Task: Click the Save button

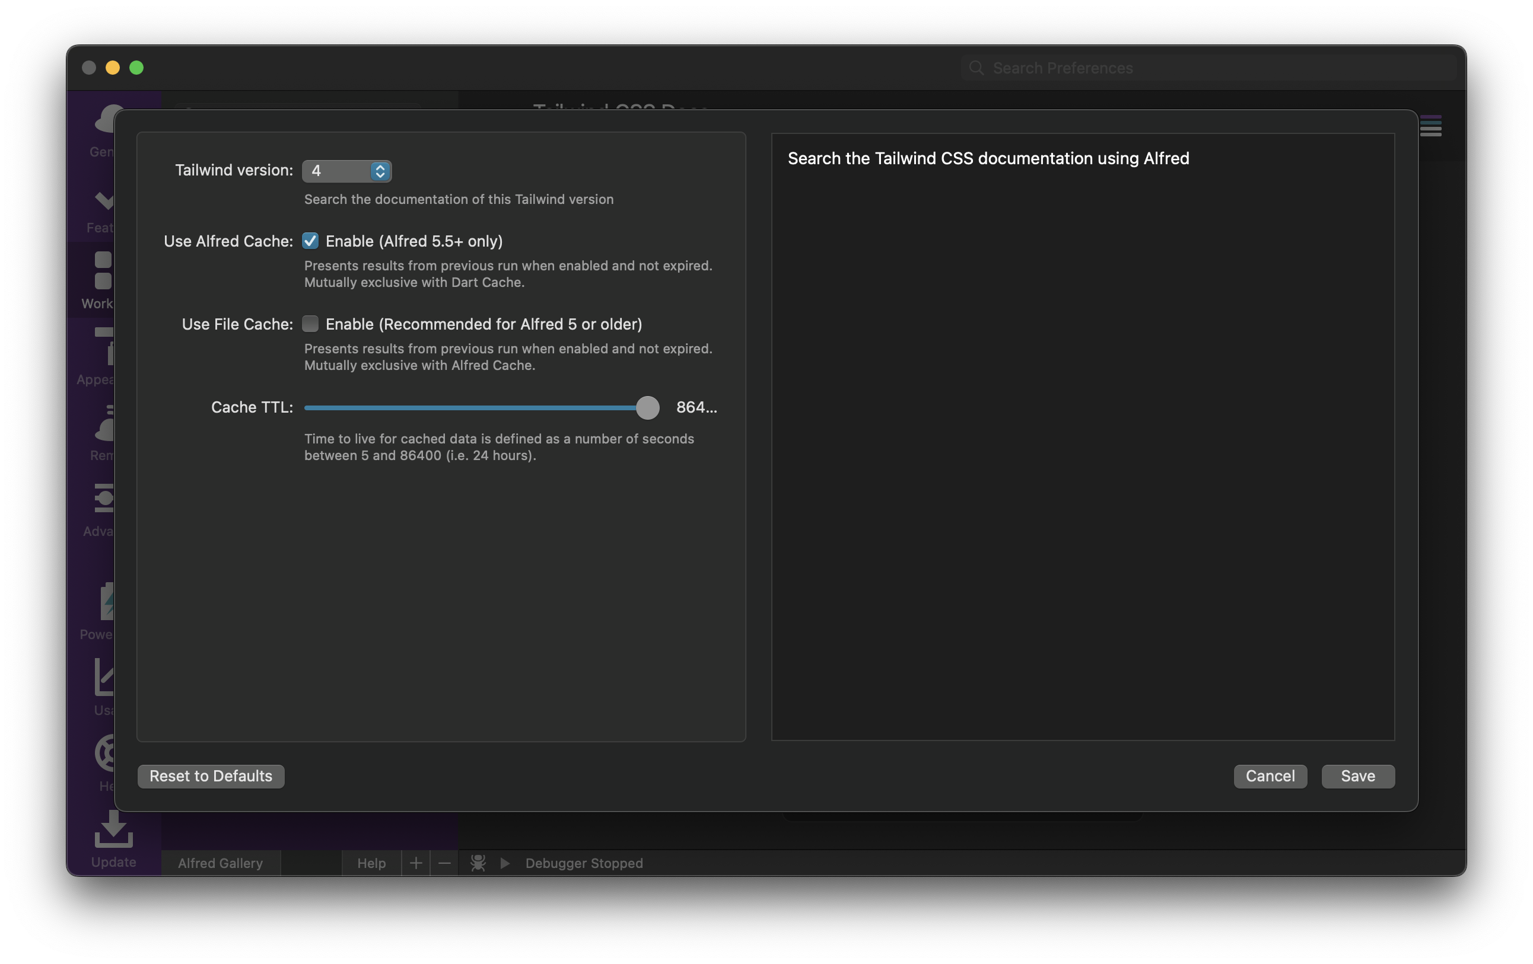Action: pos(1357,775)
